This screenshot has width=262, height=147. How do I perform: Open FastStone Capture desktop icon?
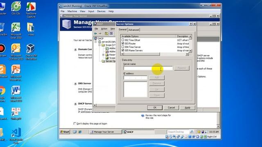pyautogui.click(x=31, y=10)
